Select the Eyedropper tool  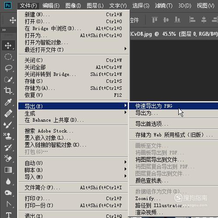tap(8, 102)
